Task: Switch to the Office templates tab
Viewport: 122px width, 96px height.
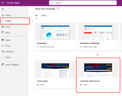Action: click(x=44, y=16)
